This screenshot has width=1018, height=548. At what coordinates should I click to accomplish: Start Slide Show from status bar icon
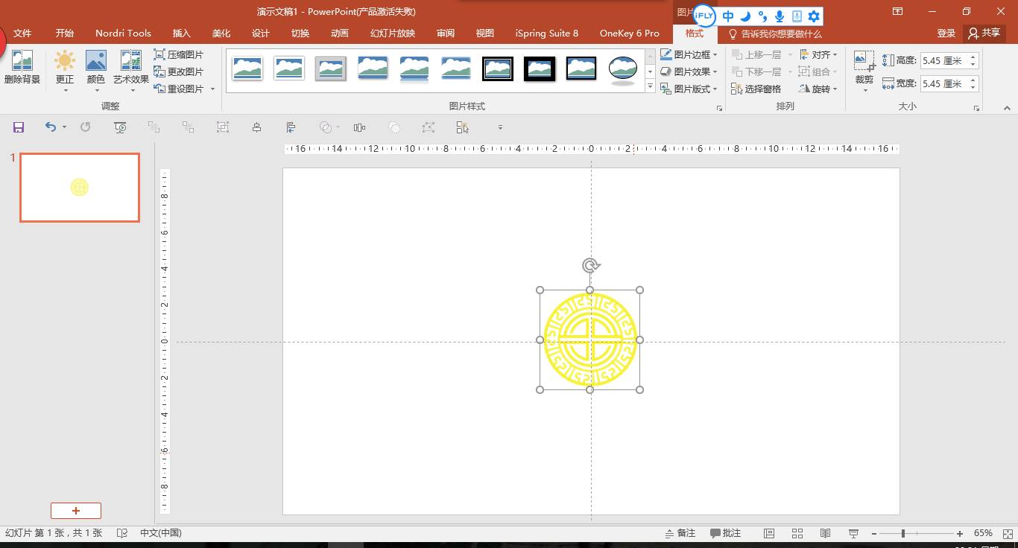[854, 533]
